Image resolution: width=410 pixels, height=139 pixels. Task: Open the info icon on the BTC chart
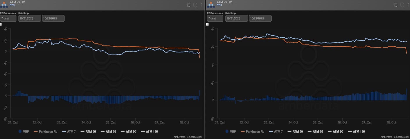(x=195, y=5)
